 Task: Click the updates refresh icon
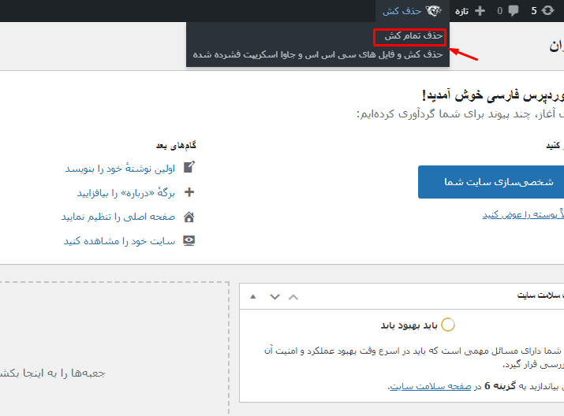point(547,11)
